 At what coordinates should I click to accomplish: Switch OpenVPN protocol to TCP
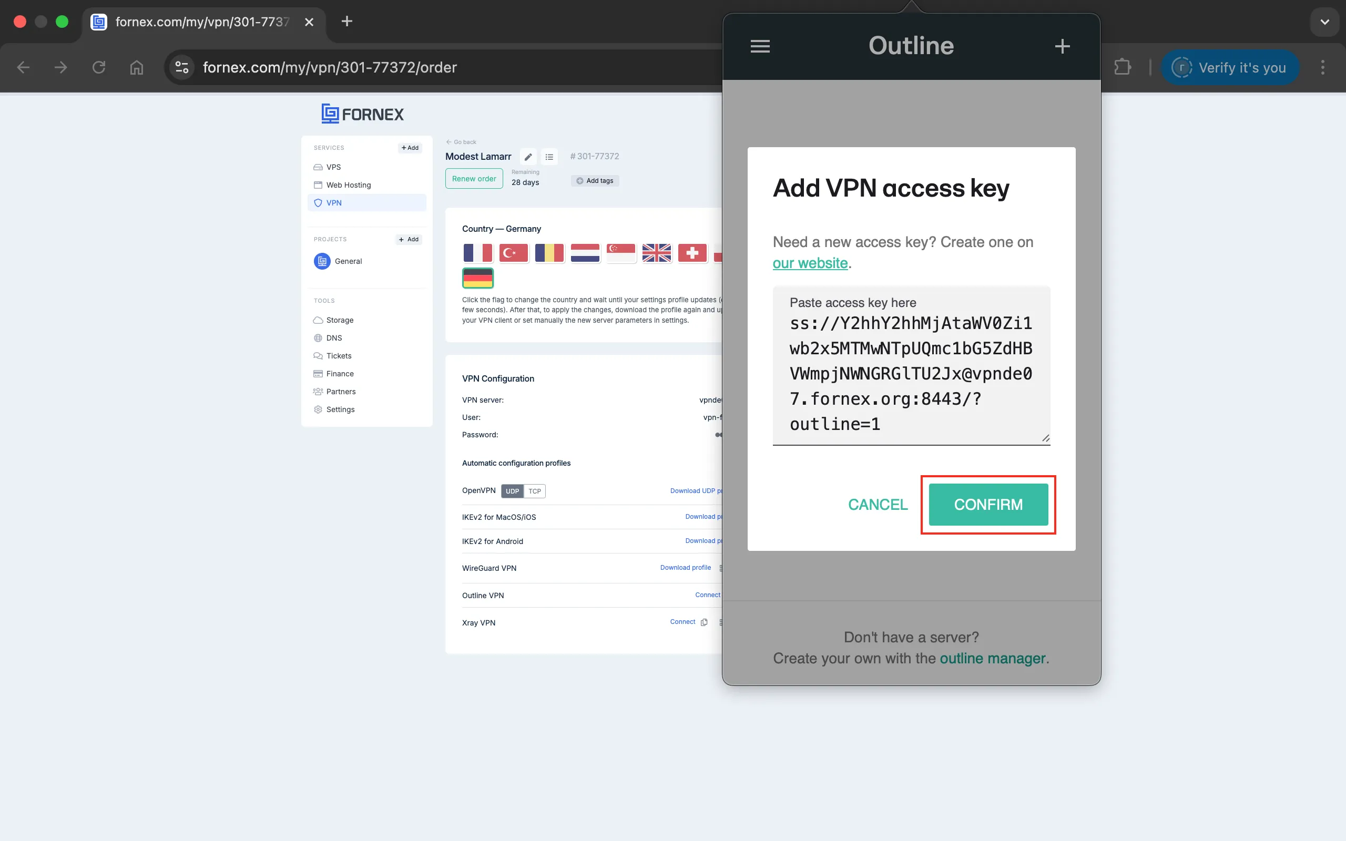[535, 491]
